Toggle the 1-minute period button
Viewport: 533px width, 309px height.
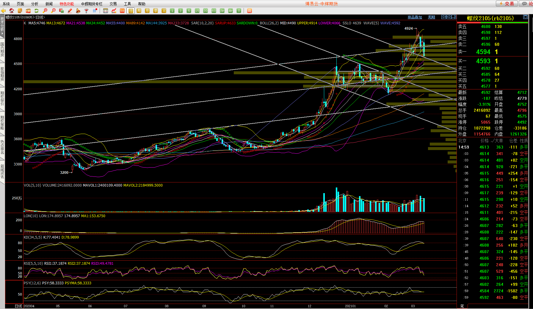172,11
